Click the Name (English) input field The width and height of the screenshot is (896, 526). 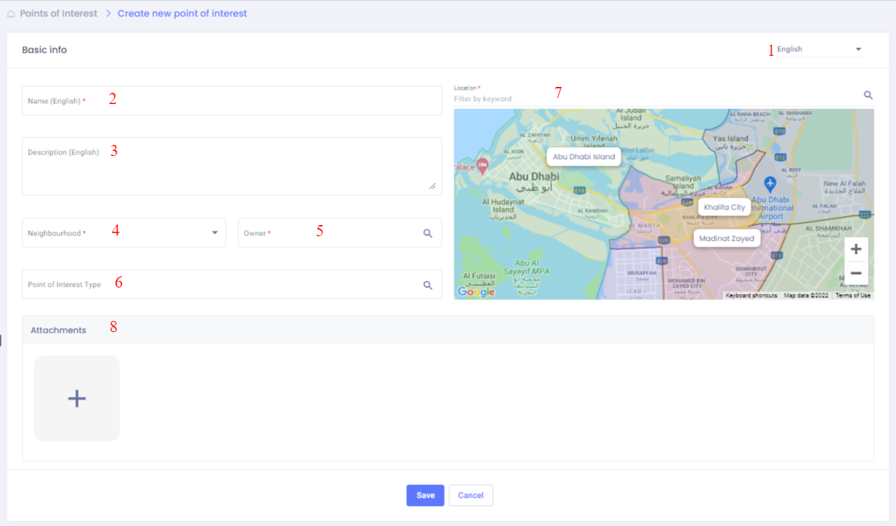tap(232, 101)
